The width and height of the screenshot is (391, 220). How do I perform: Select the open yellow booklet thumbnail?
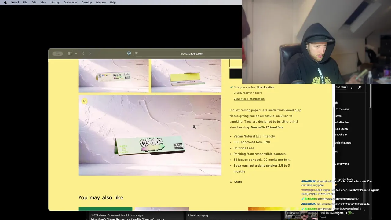pyautogui.click(x=186, y=75)
